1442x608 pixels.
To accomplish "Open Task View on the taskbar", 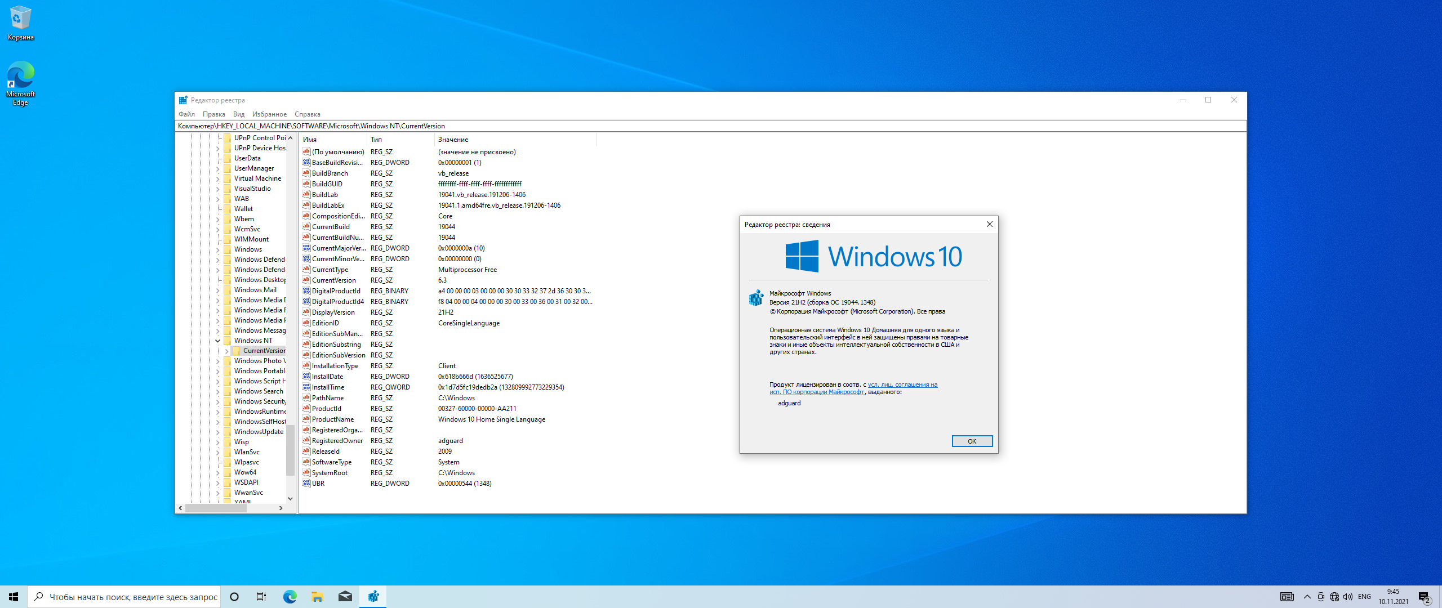I will (x=261, y=597).
